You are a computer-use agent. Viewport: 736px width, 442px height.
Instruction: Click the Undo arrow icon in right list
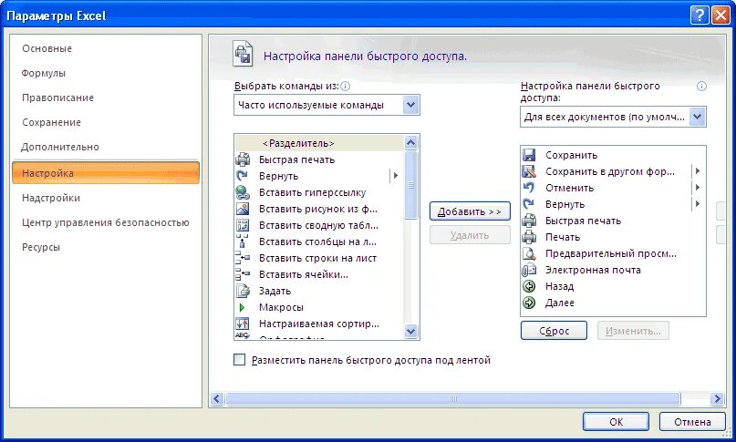[529, 188]
